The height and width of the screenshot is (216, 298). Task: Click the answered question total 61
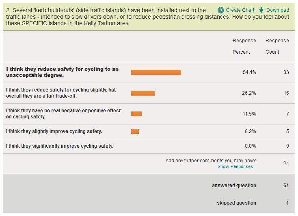[x=286, y=185]
